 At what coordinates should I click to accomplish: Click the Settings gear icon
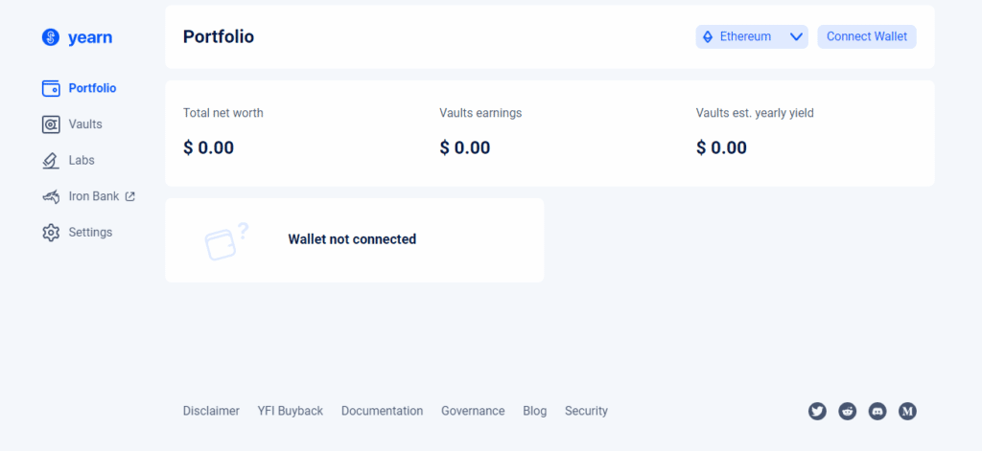(51, 233)
